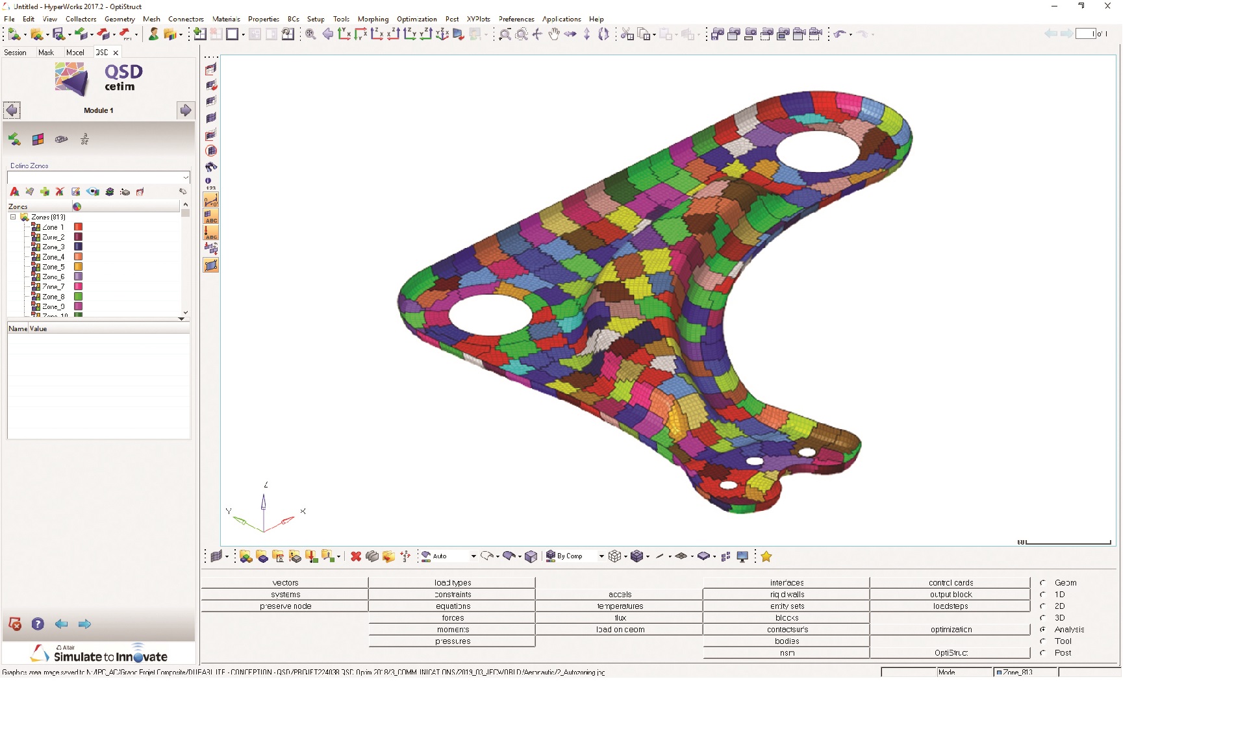This screenshot has height=753, width=1247.
Task: Open the File menu
Action: (x=9, y=19)
